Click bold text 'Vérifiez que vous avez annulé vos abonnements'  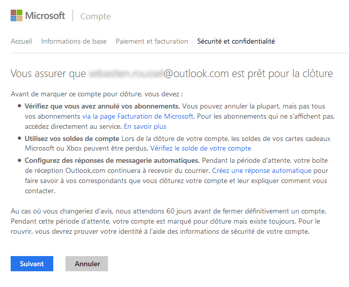pyautogui.click(x=102, y=106)
